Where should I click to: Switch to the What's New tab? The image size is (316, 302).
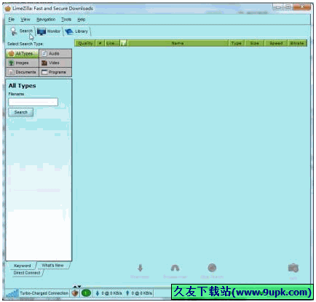pyautogui.click(x=52, y=266)
